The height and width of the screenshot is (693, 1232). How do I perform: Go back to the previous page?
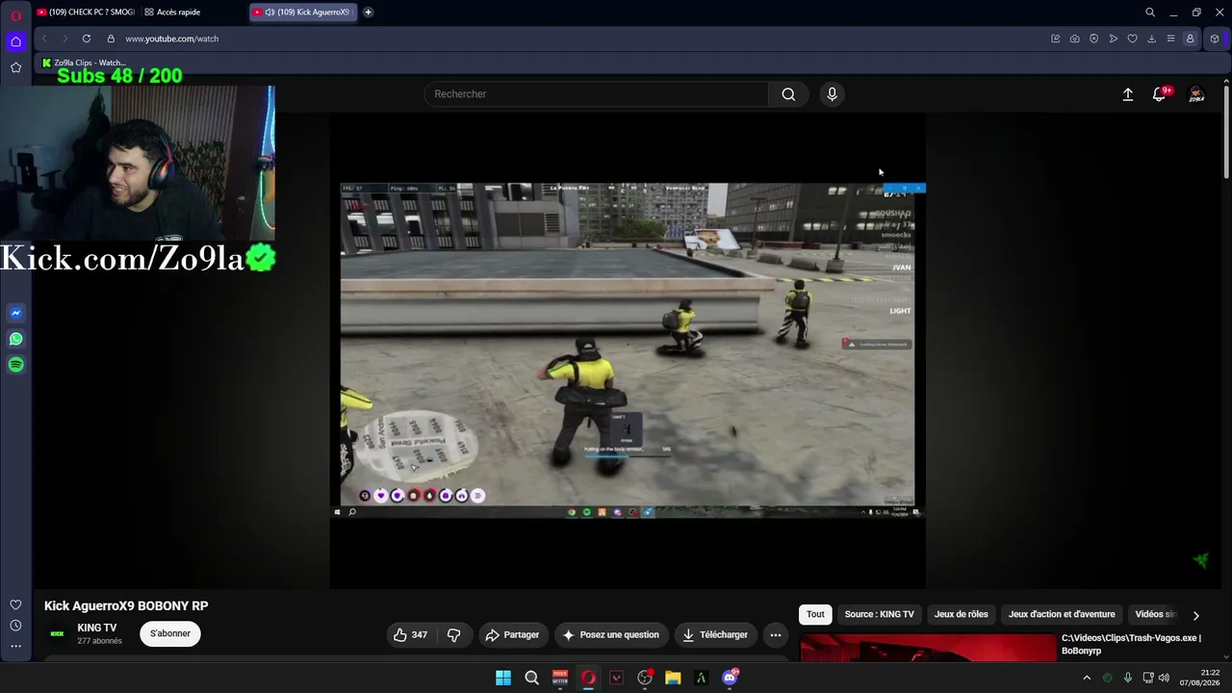click(44, 38)
